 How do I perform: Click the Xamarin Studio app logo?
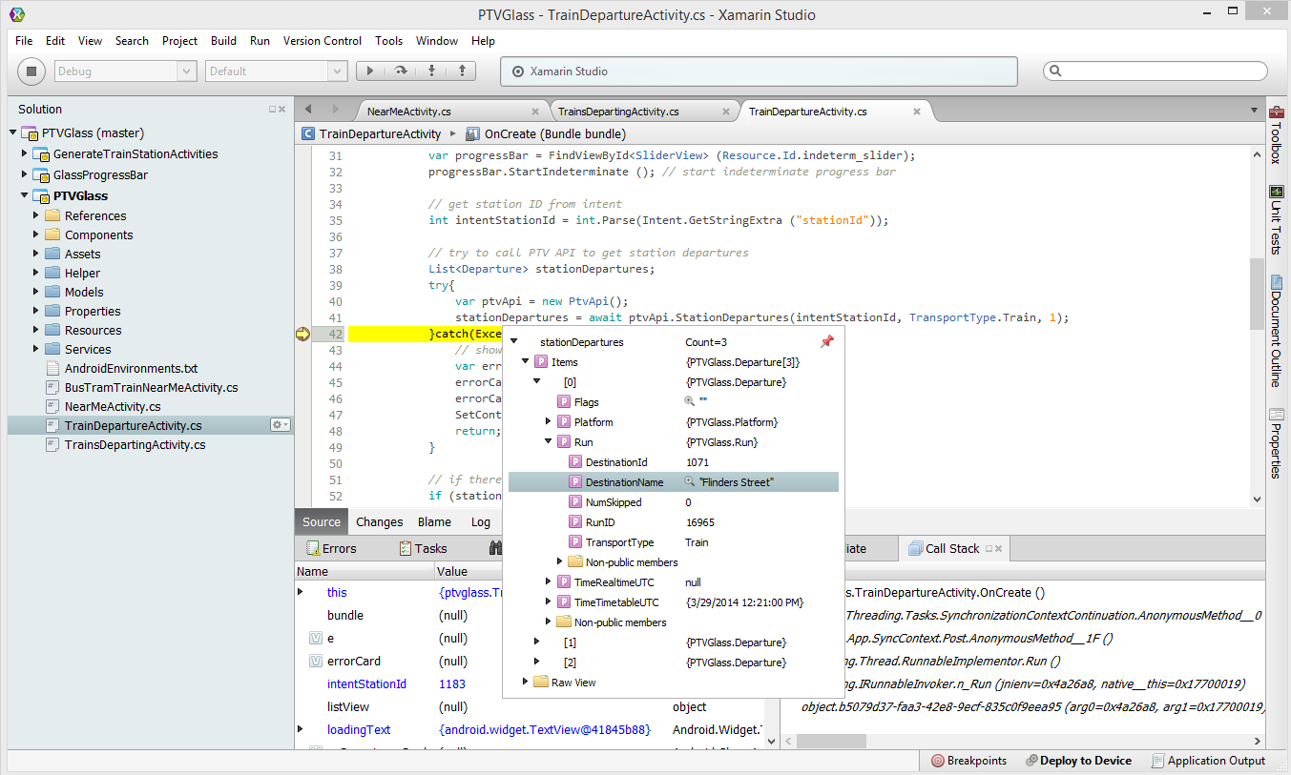[16, 14]
